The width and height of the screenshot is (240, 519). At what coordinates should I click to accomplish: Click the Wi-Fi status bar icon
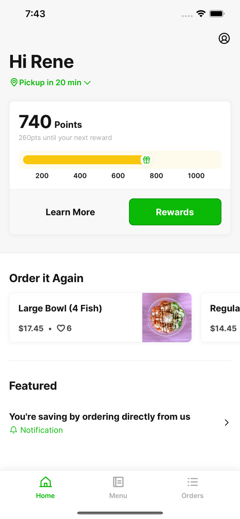[x=201, y=14]
